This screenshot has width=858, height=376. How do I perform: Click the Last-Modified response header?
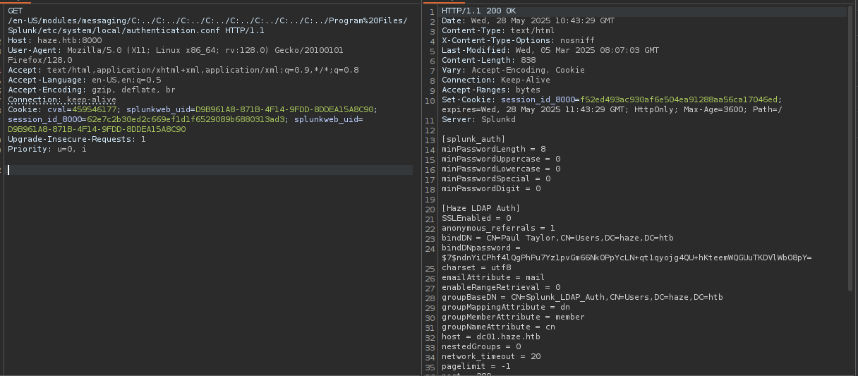[x=550, y=51]
